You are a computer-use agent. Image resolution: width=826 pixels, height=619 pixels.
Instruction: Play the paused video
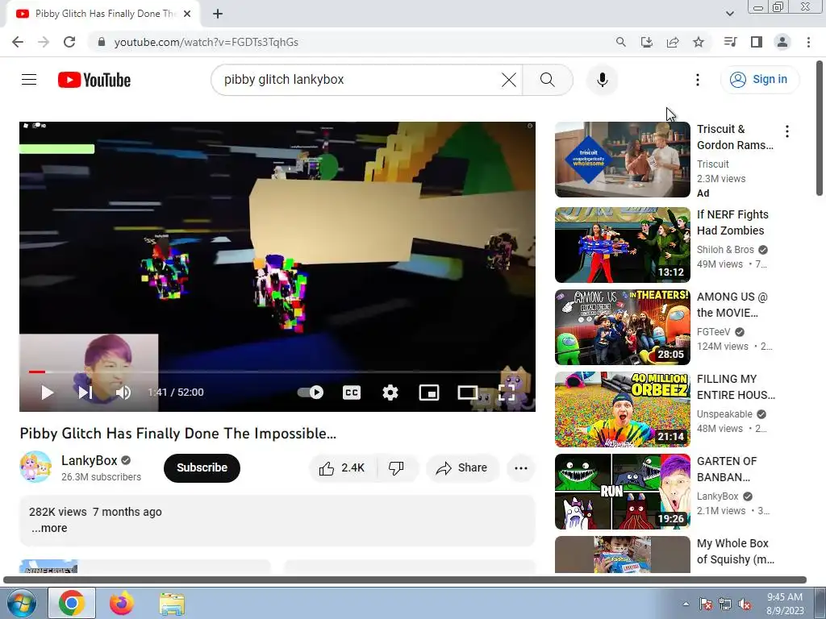click(x=48, y=393)
